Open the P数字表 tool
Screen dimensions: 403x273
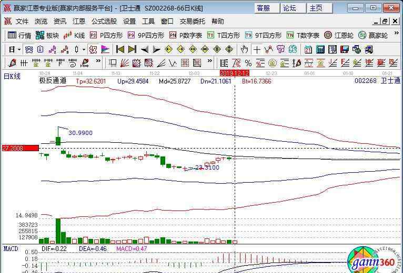coord(186,35)
